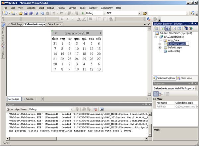Click Properties icon in Solution Explorer toolbar
This screenshot has width=199, height=146.
coord(156,28)
